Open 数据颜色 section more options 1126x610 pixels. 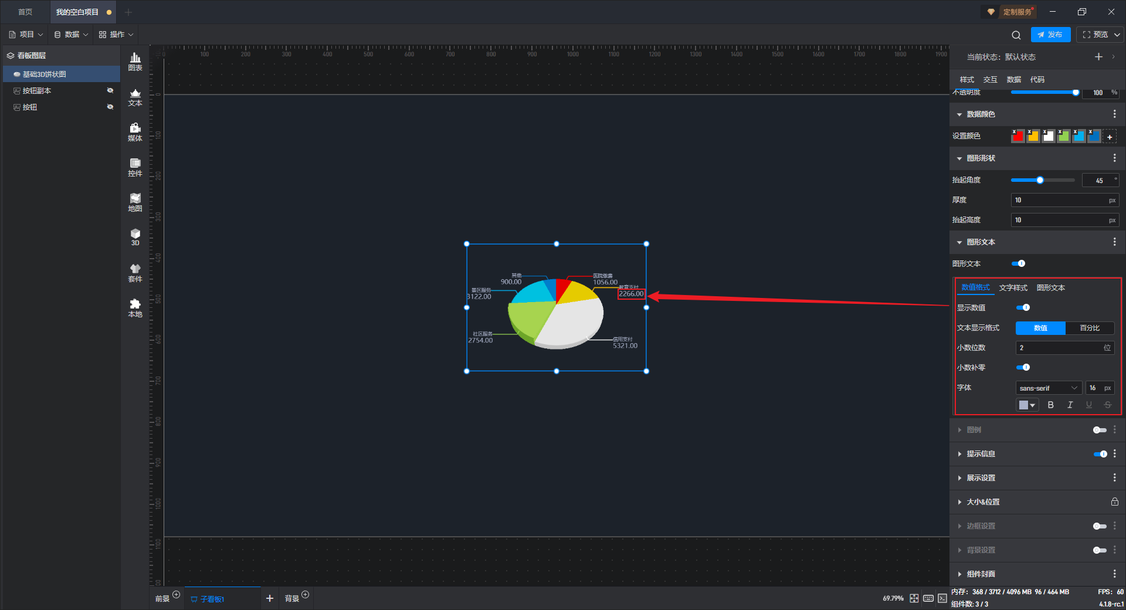coord(1115,114)
